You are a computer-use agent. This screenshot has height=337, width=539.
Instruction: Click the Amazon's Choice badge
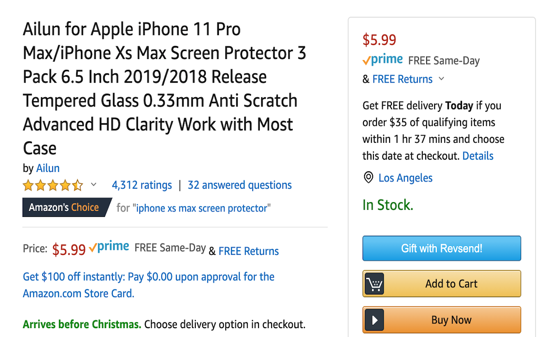(64, 207)
